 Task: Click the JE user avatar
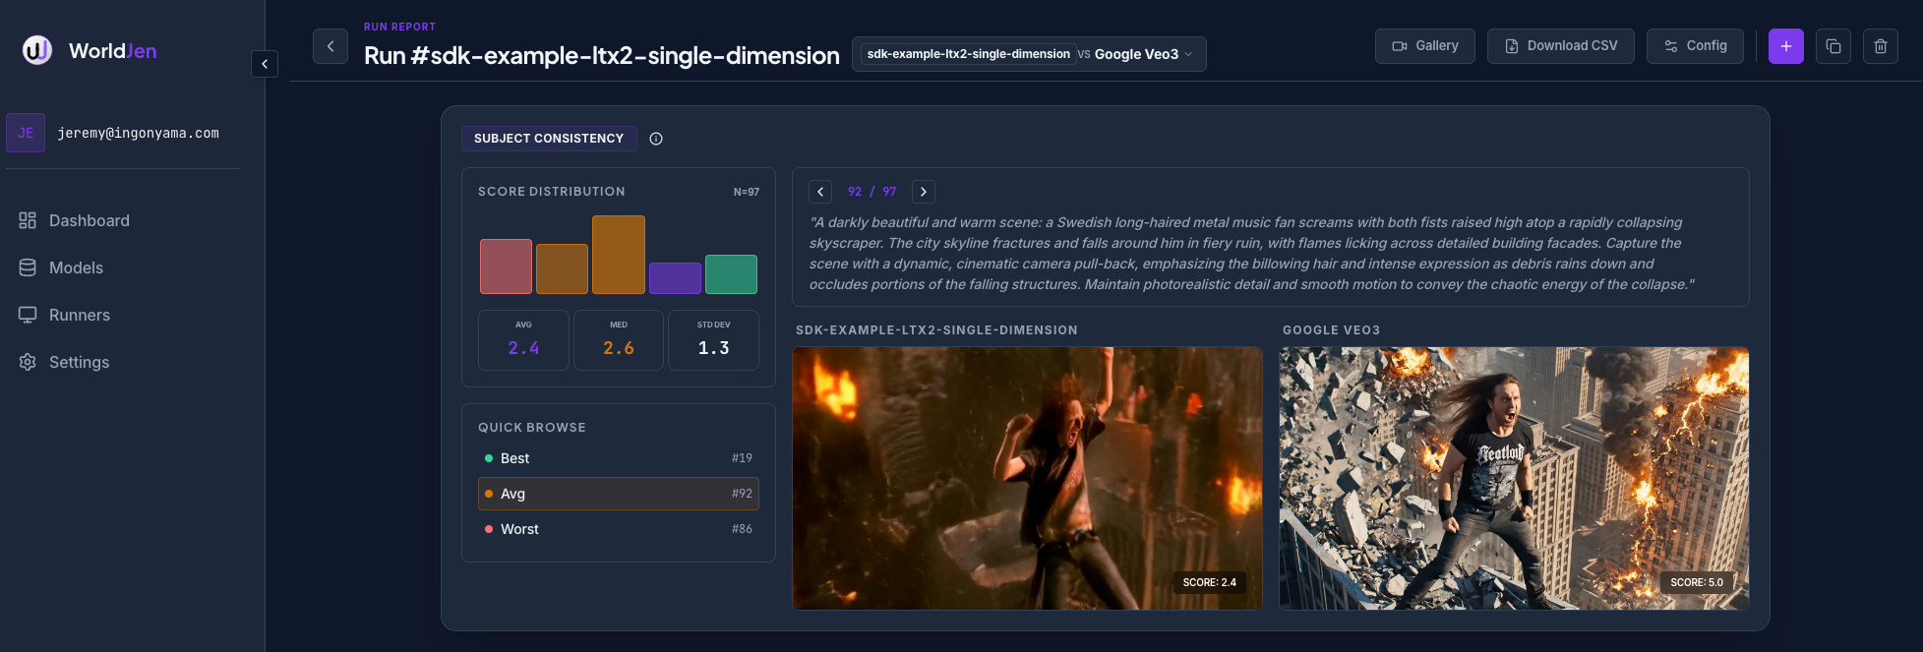click(26, 133)
